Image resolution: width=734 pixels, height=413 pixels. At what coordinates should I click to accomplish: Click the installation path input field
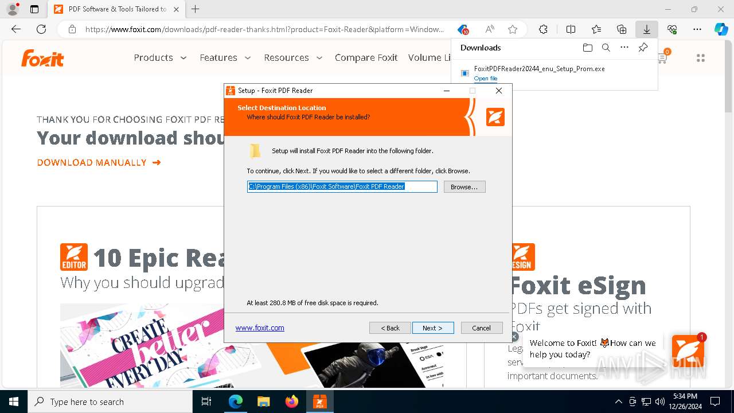342,186
